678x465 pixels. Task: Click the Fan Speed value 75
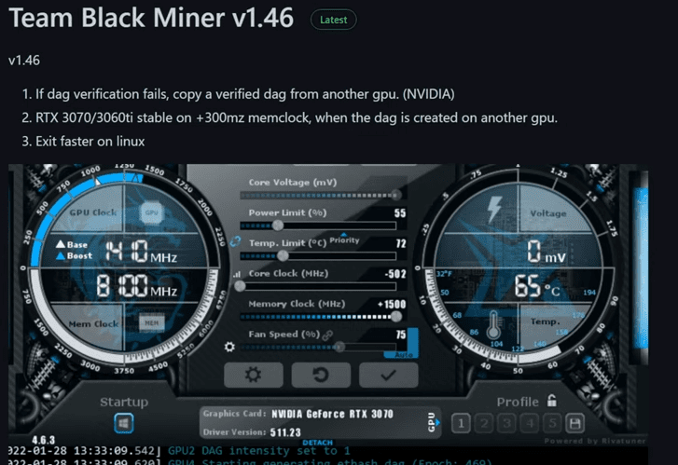pos(401,335)
